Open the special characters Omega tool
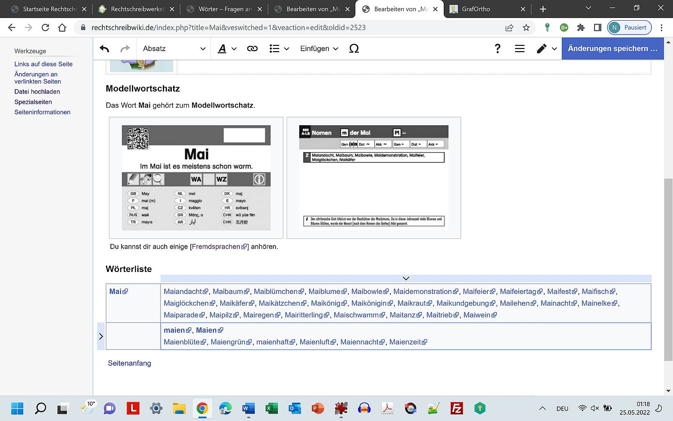673x421 pixels. pos(354,48)
